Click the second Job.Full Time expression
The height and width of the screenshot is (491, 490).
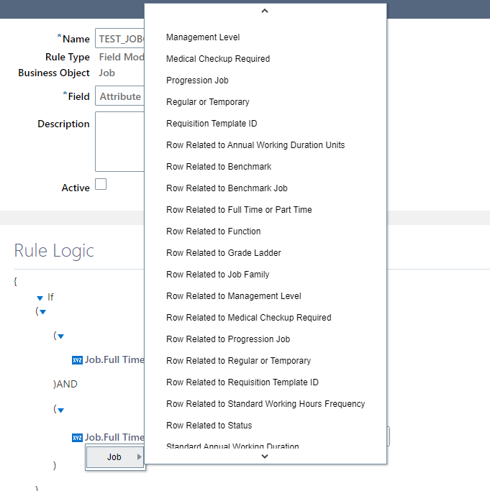click(114, 437)
